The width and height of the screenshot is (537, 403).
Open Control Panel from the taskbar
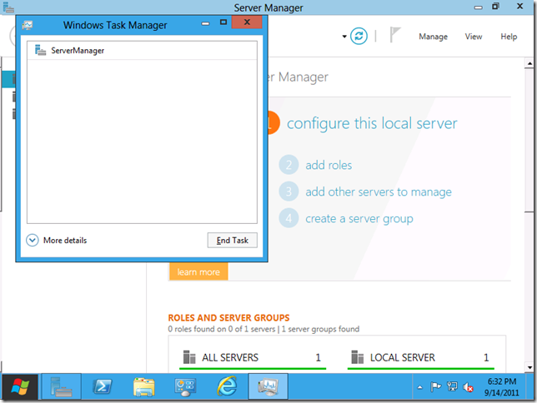tap(185, 387)
